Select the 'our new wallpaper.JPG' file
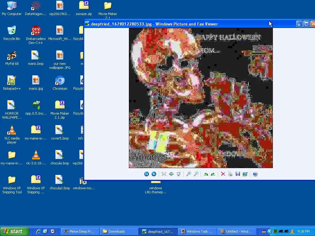This screenshot has width=315, height=236. click(x=60, y=60)
